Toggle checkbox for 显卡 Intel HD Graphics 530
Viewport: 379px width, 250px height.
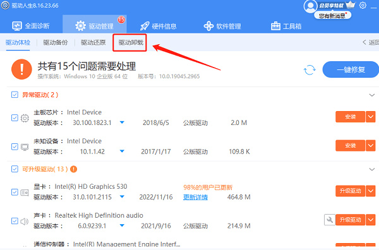15,193
